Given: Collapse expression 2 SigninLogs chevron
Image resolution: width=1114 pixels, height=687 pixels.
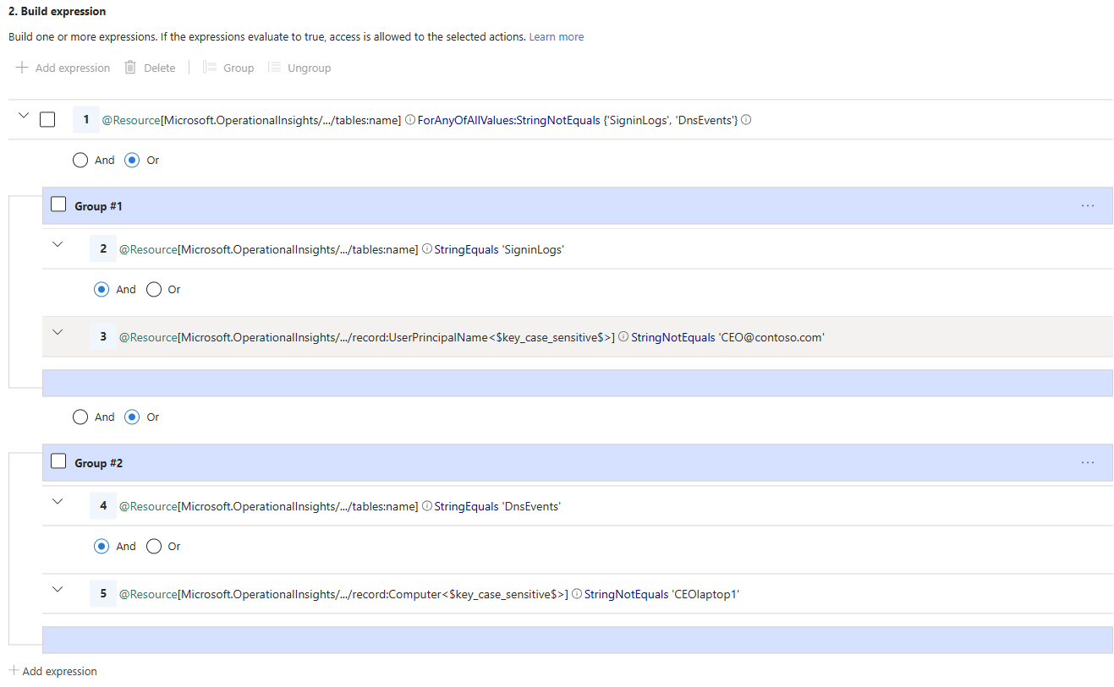Looking at the screenshot, I should pos(58,244).
